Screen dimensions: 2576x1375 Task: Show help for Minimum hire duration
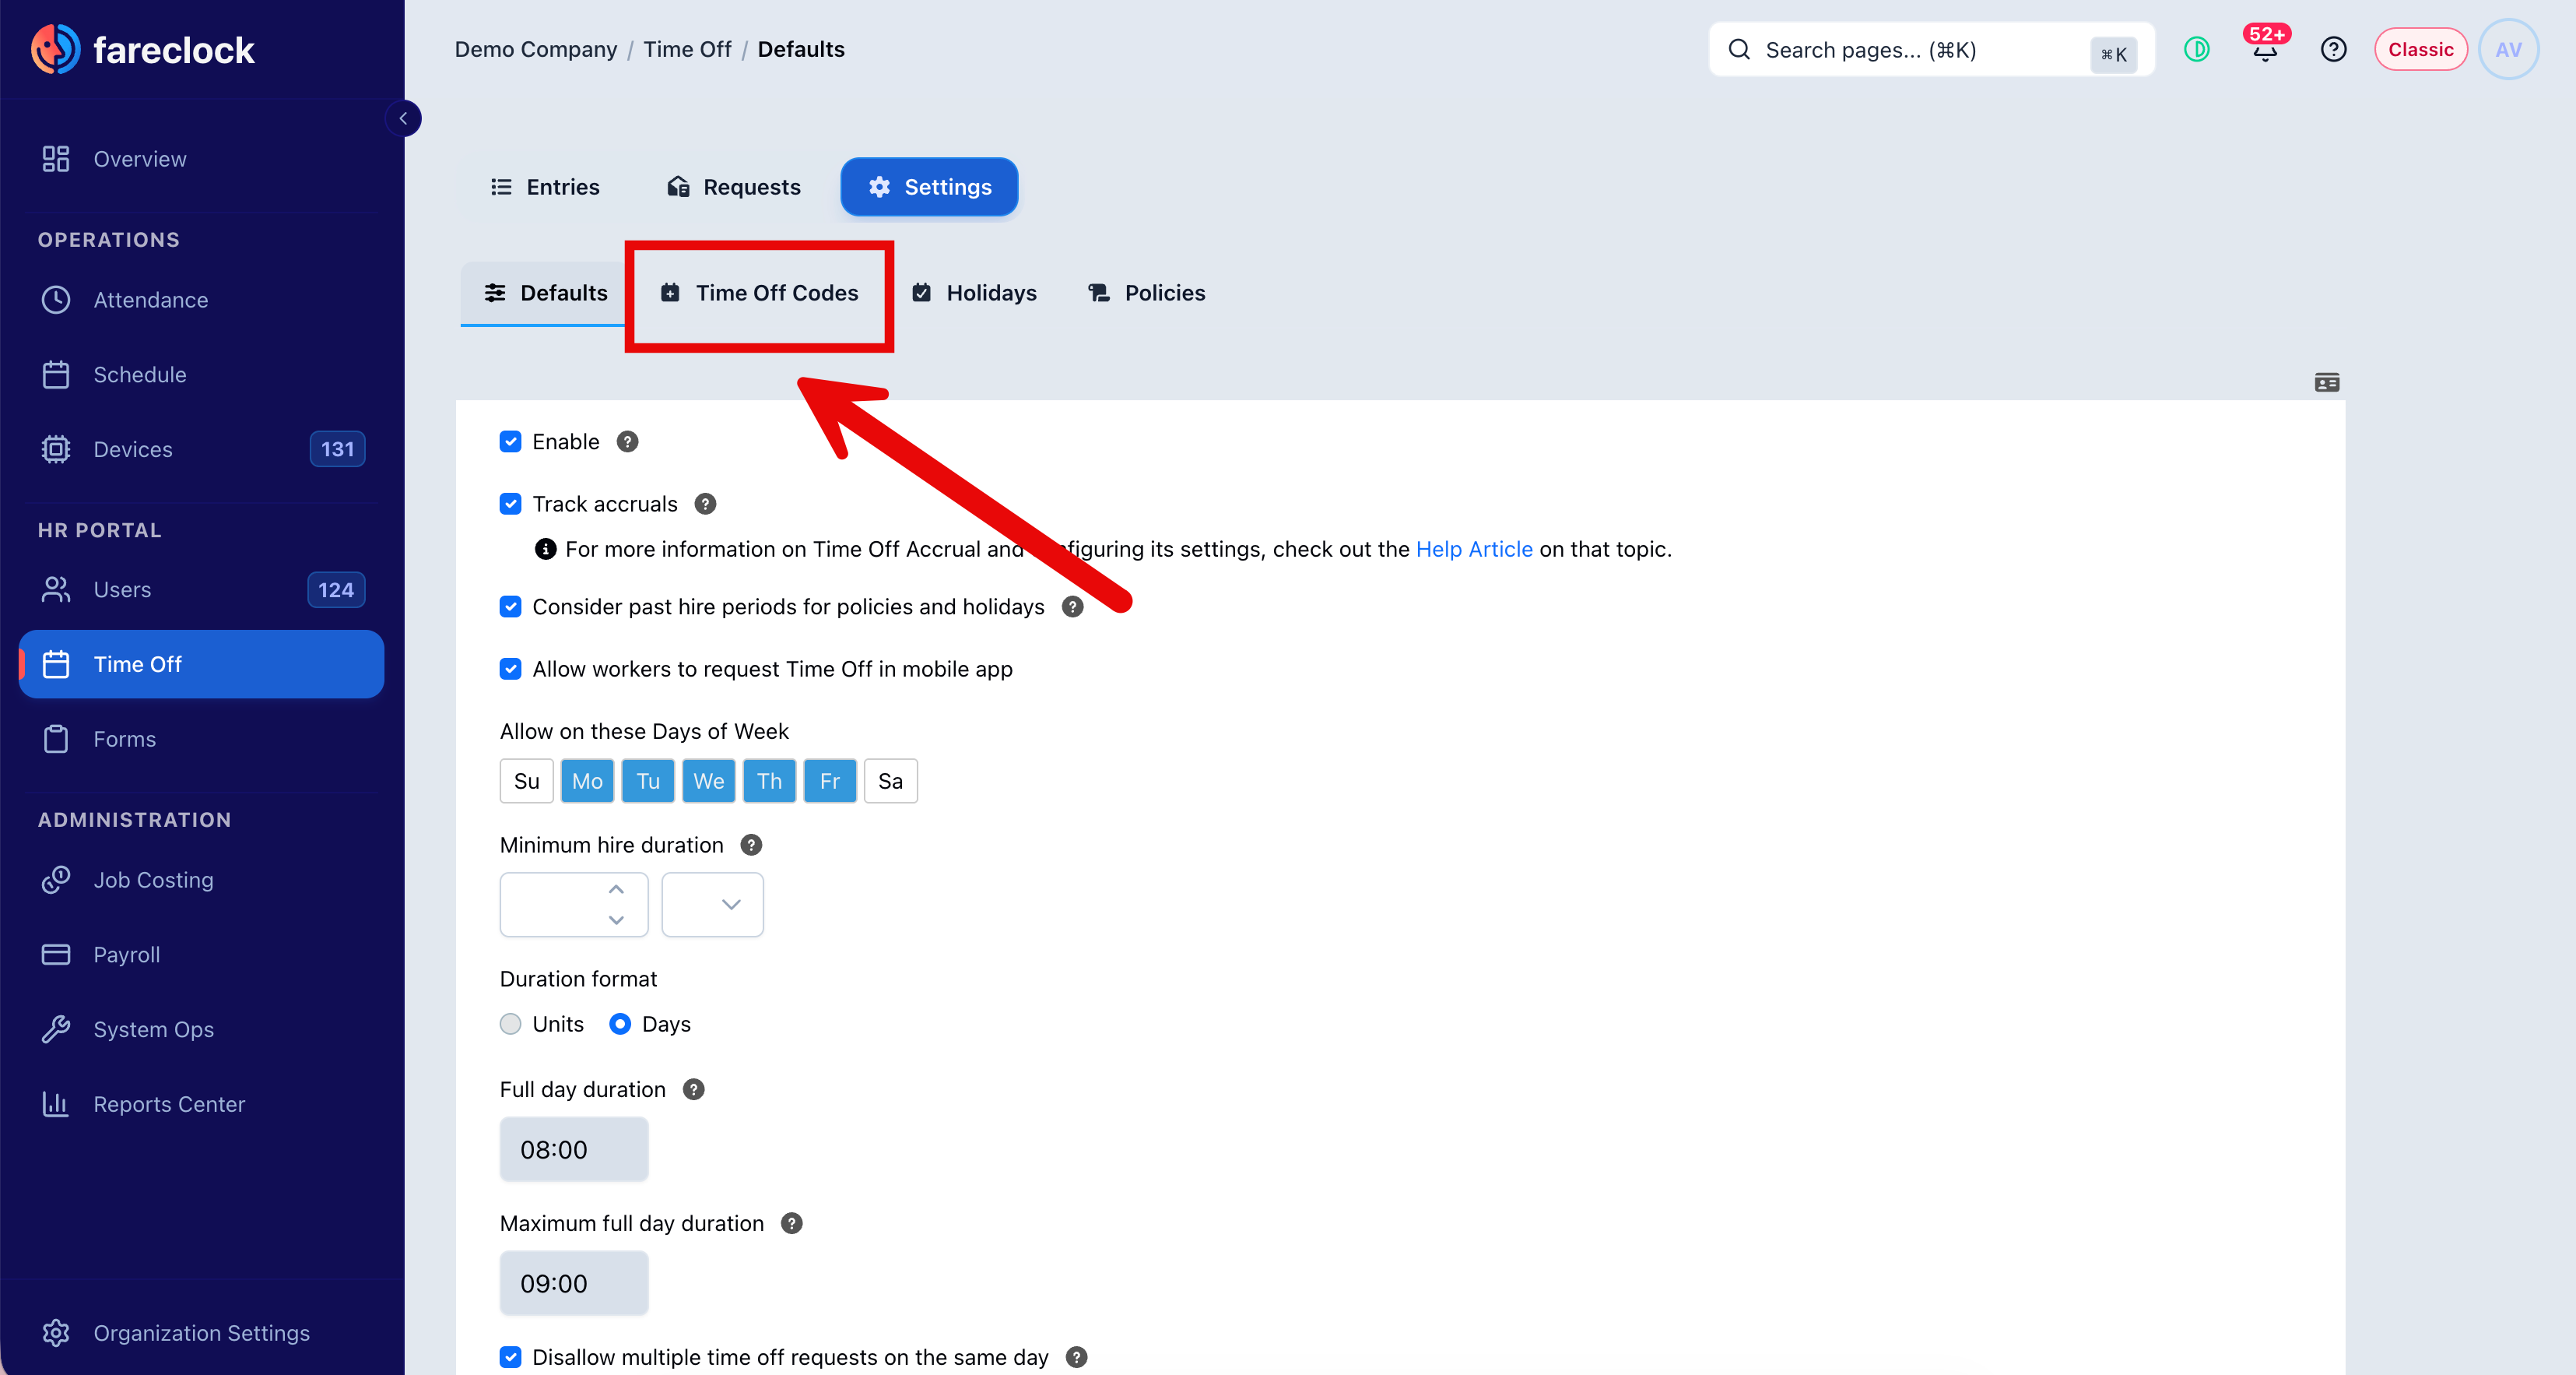751,845
